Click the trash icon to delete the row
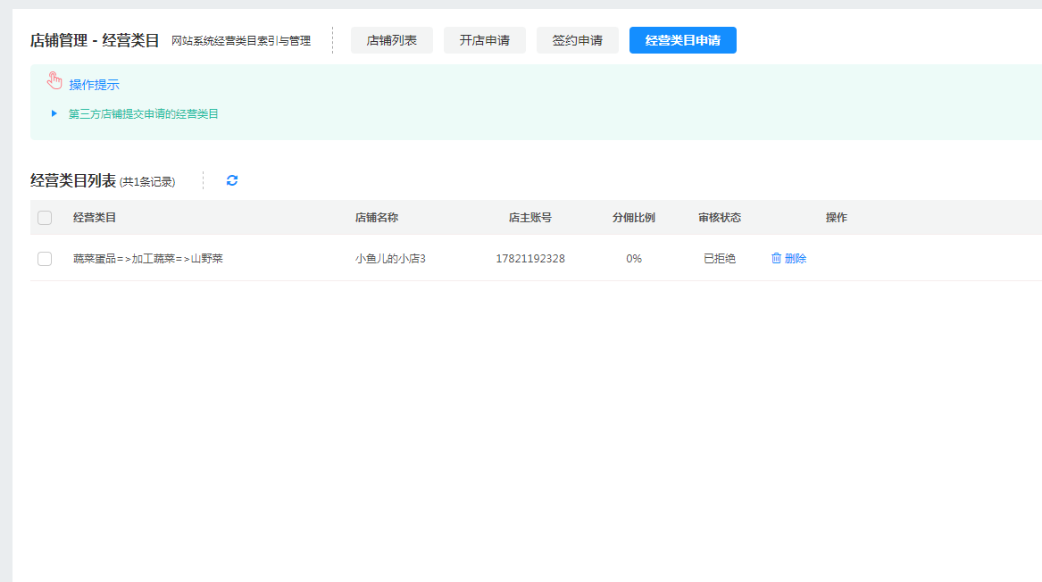The width and height of the screenshot is (1042, 582). 776,259
